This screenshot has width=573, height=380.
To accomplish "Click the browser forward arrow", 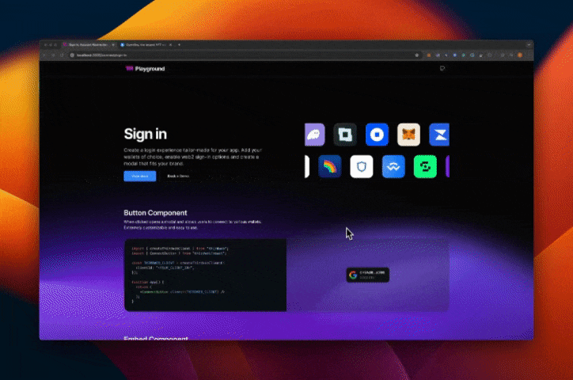I will (53, 55).
